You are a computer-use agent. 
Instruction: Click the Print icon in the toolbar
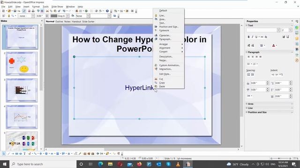pyautogui.click(x=33, y=11)
